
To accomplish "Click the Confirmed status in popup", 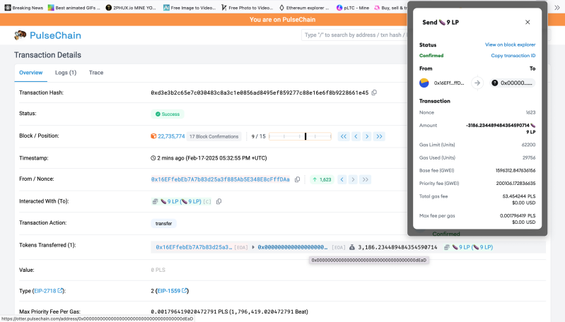I will pyautogui.click(x=431, y=55).
